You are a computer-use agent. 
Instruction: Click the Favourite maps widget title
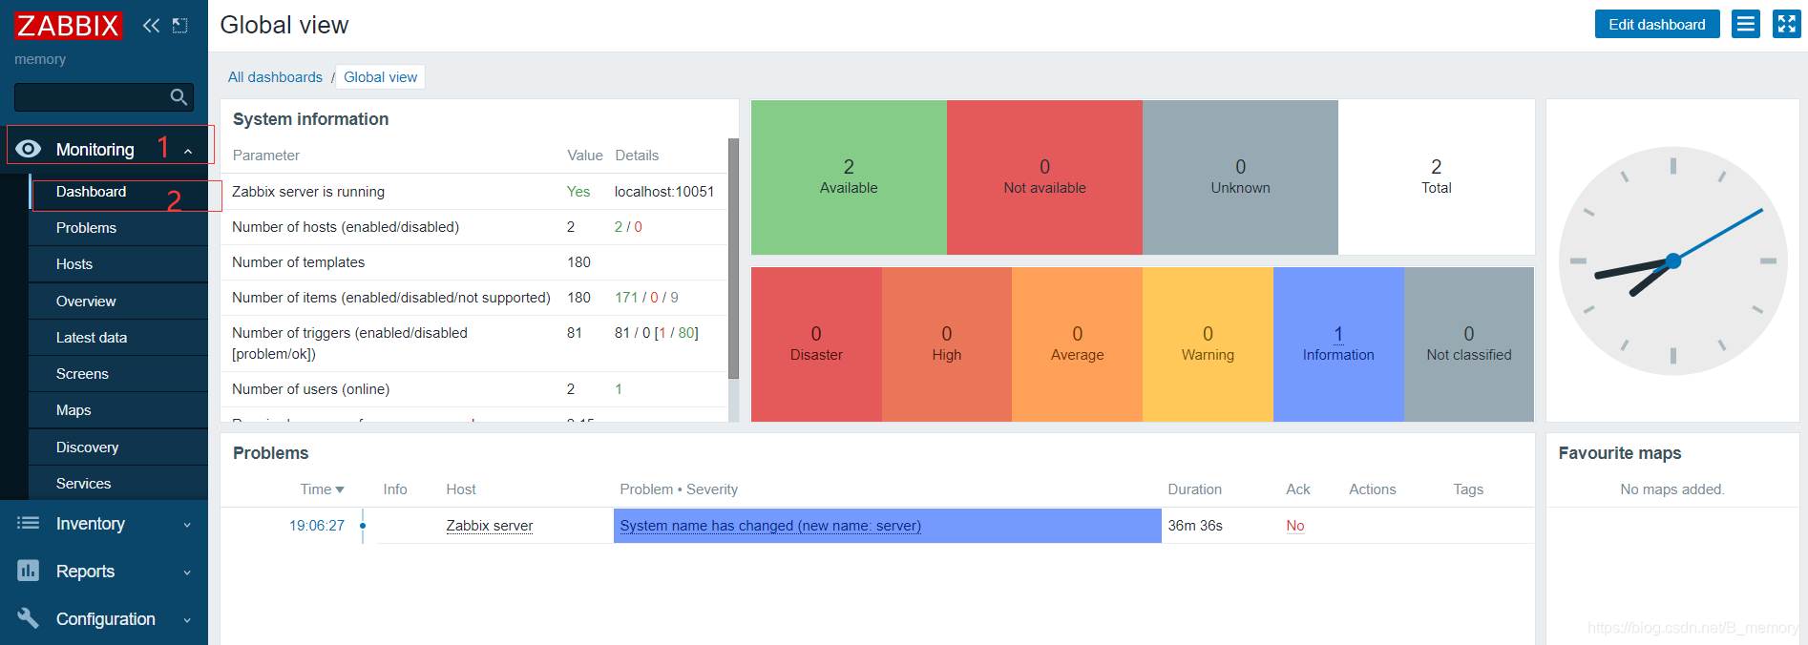[1620, 453]
